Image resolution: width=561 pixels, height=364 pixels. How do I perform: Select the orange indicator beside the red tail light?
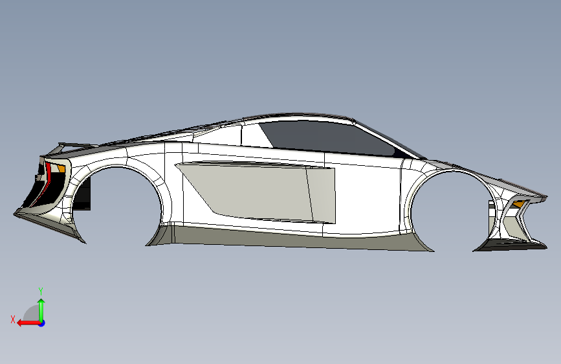click(x=61, y=168)
